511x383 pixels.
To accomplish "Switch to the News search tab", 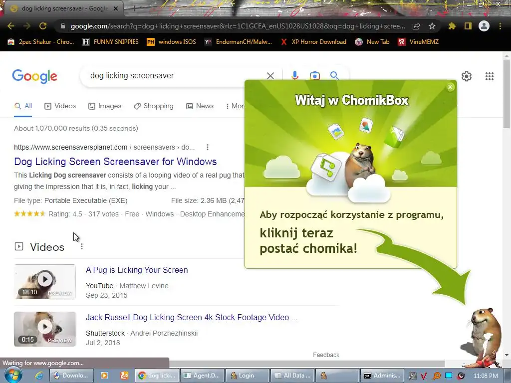I will click(x=200, y=106).
